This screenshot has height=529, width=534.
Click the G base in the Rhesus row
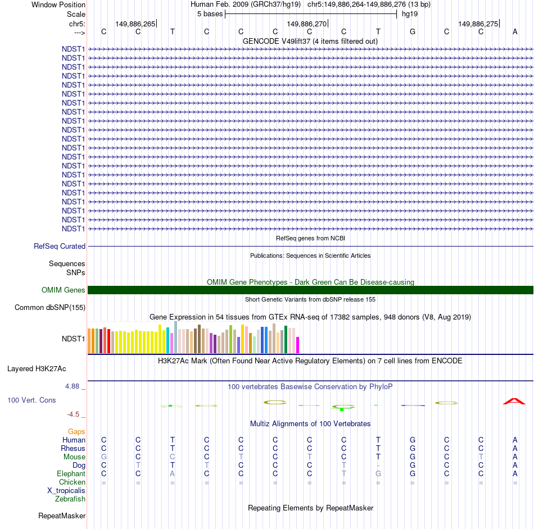[x=413, y=448]
